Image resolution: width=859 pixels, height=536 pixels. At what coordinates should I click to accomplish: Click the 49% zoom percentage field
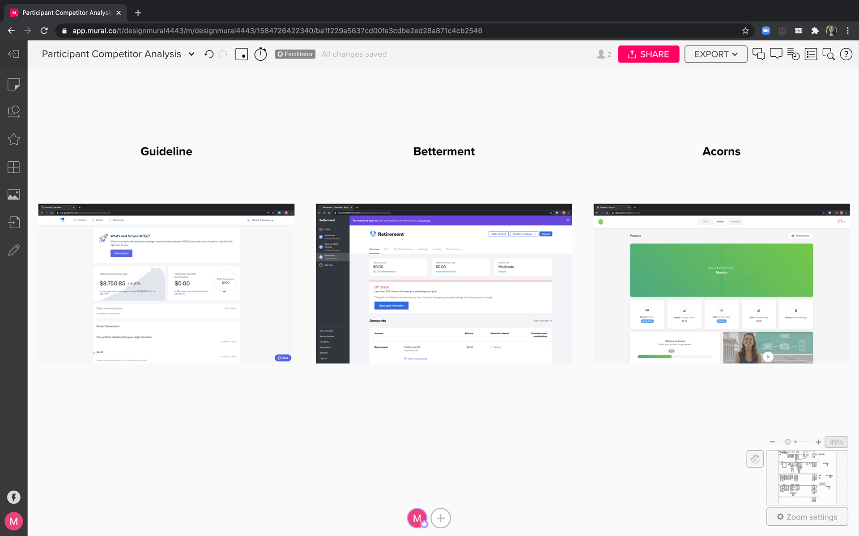click(x=836, y=442)
